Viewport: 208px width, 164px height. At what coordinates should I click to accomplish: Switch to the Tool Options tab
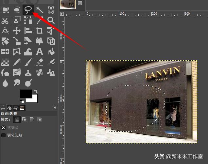[3, 108]
